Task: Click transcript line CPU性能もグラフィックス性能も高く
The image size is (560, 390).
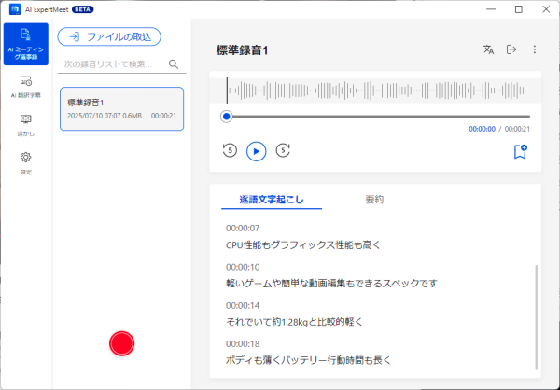Action: point(302,245)
